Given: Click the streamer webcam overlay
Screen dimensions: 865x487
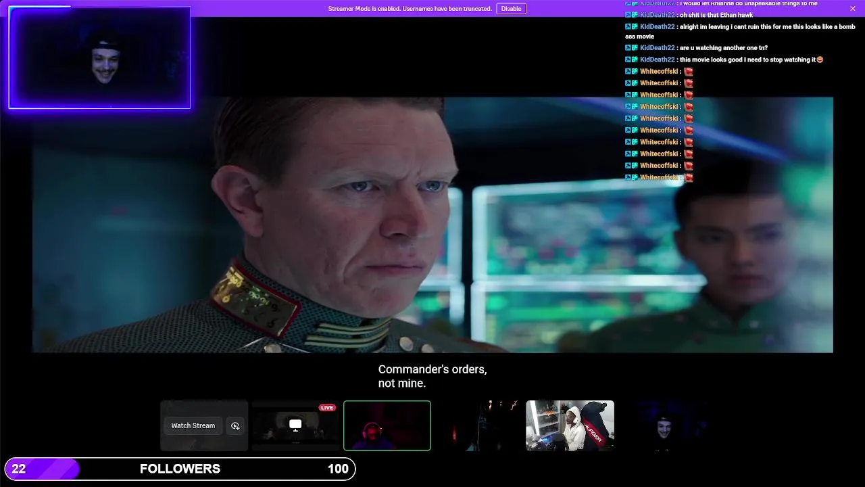Looking at the screenshot, I should (x=99, y=57).
